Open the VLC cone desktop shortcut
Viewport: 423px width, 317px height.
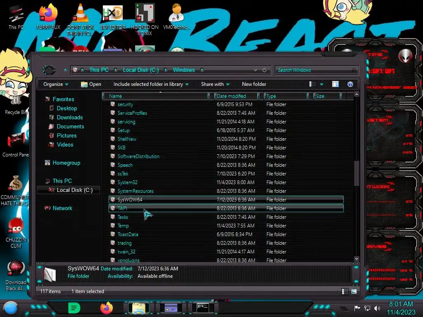(81, 19)
